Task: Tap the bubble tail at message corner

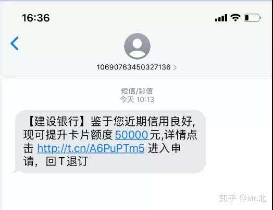Action: (15, 171)
